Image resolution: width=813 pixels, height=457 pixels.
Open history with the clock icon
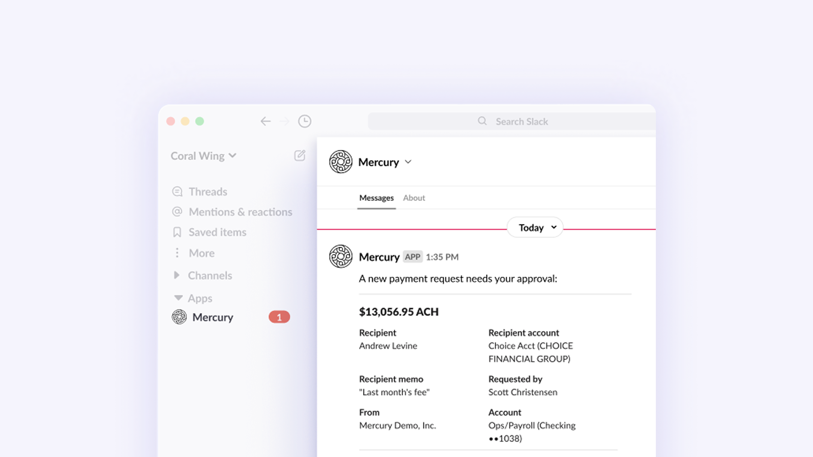(x=304, y=121)
